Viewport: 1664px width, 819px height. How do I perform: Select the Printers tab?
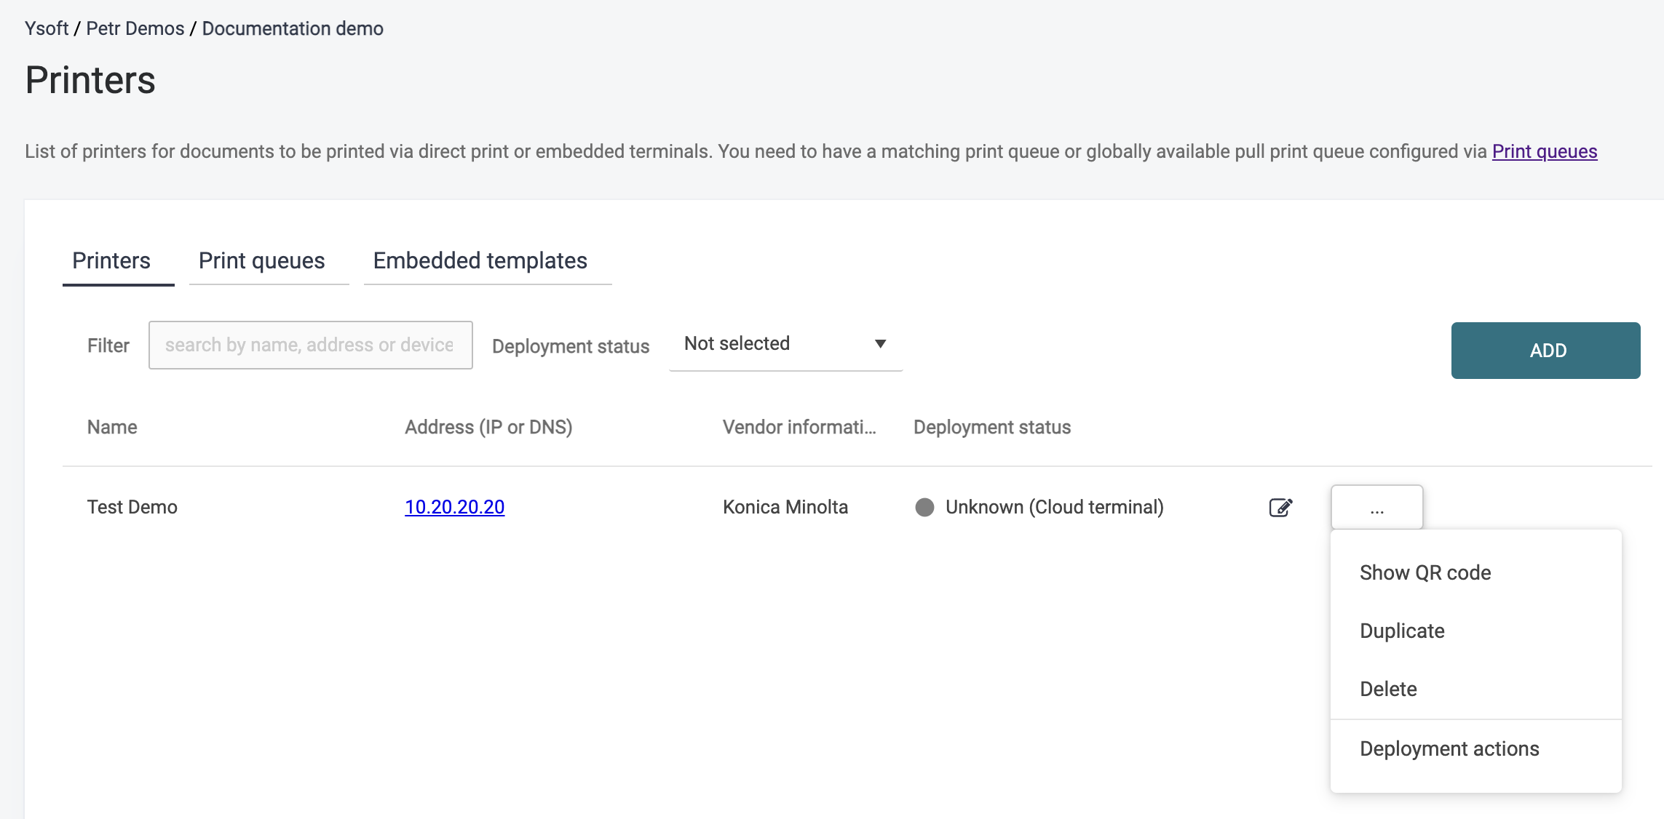click(x=111, y=260)
